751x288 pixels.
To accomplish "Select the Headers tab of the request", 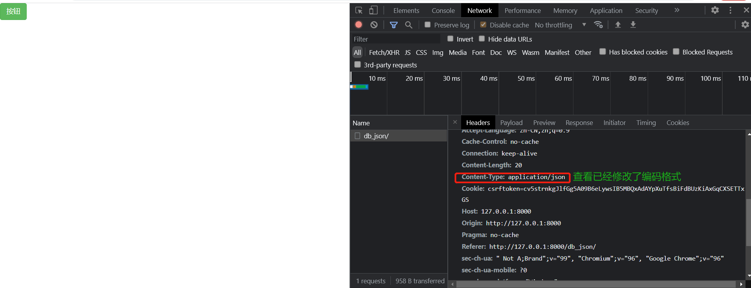I will tap(478, 123).
